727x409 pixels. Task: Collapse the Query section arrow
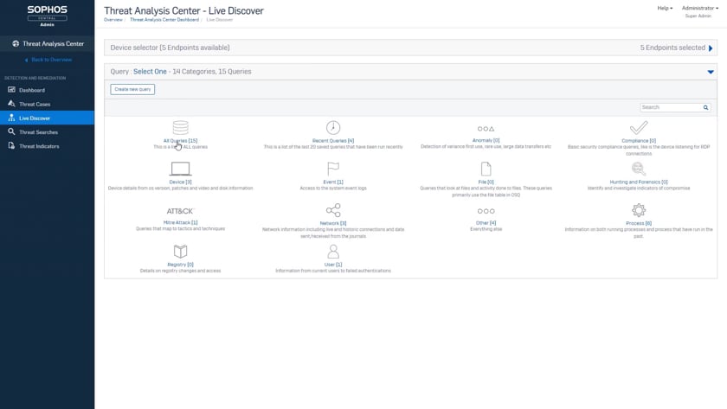(711, 72)
